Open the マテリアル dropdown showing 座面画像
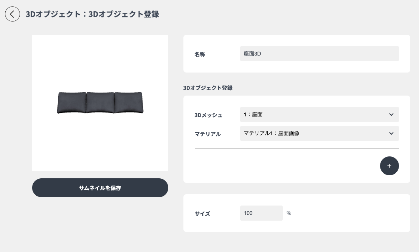Screen dimensions: 419x252 pyautogui.click(x=319, y=133)
